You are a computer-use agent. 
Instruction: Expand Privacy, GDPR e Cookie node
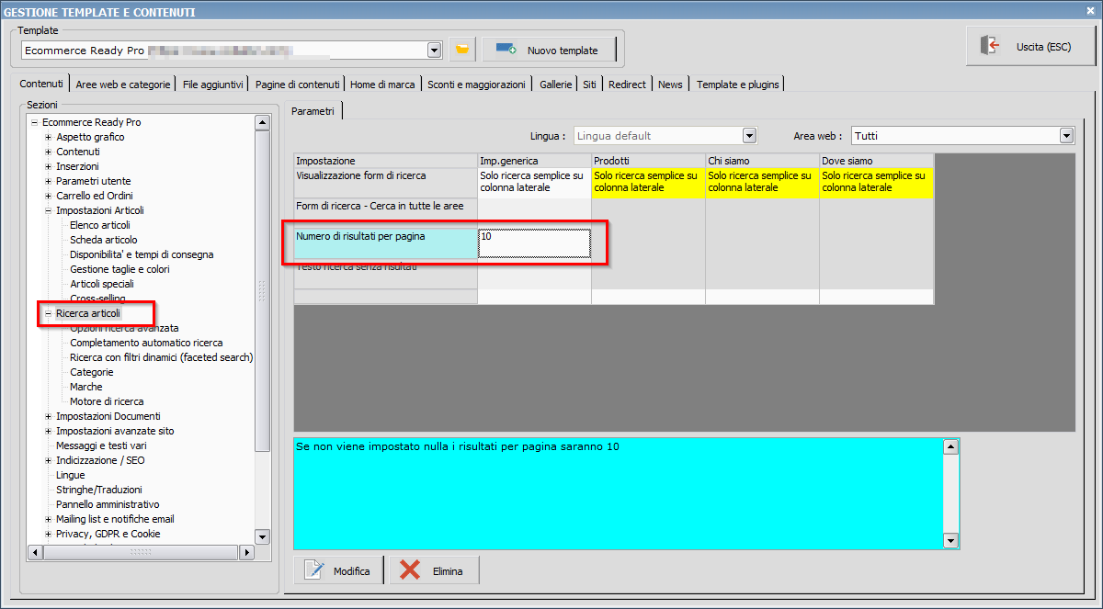(x=48, y=534)
